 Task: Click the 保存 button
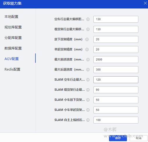[x=118, y=138]
